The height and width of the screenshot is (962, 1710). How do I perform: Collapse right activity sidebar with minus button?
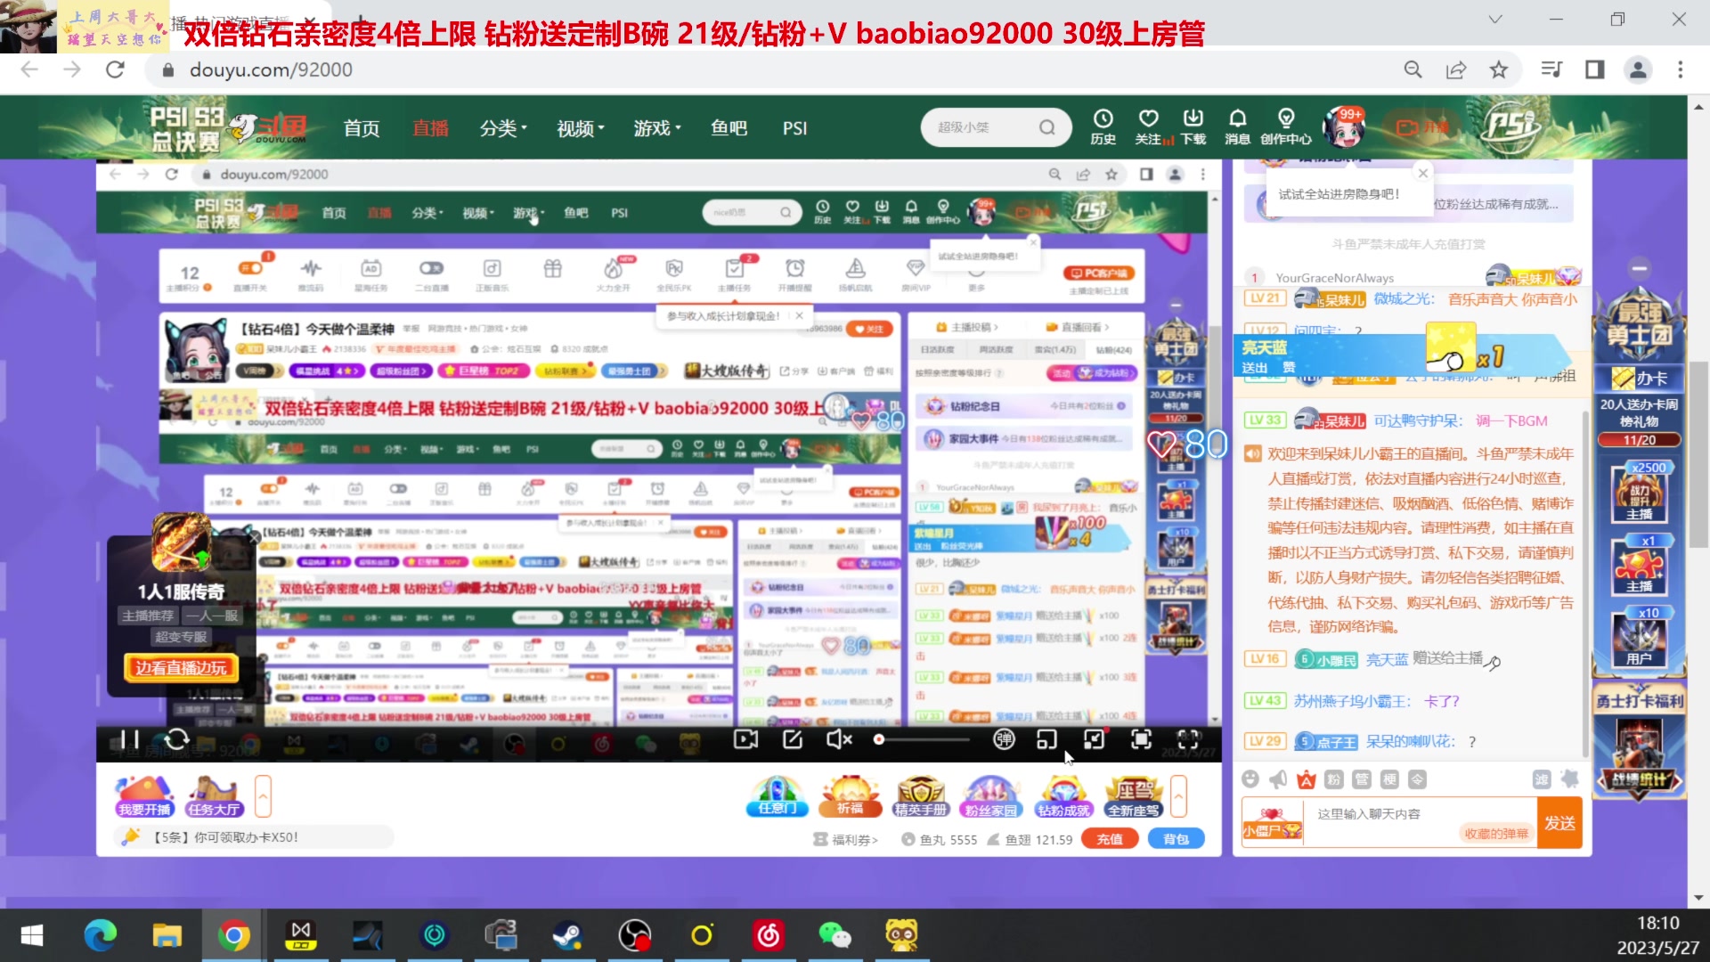click(1640, 268)
